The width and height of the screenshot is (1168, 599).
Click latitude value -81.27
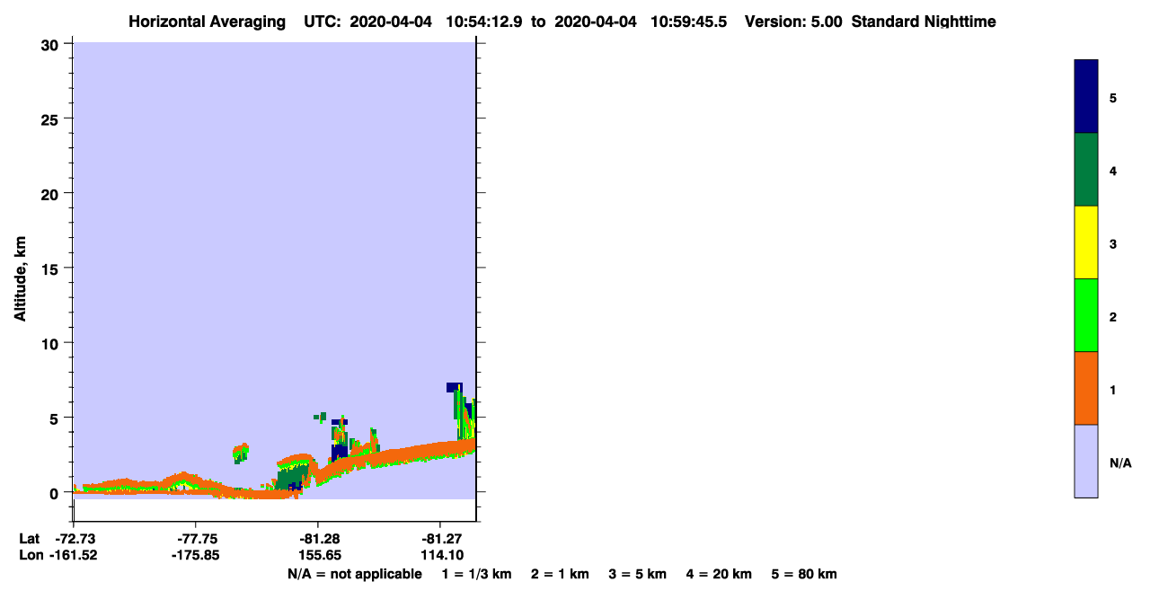click(440, 539)
